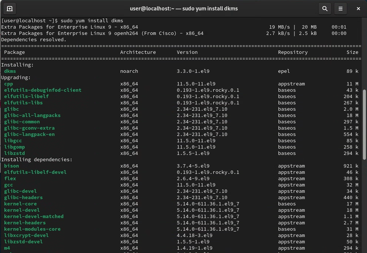Click 'Installing dependencies:' section label
367x253 pixels.
coord(37,159)
